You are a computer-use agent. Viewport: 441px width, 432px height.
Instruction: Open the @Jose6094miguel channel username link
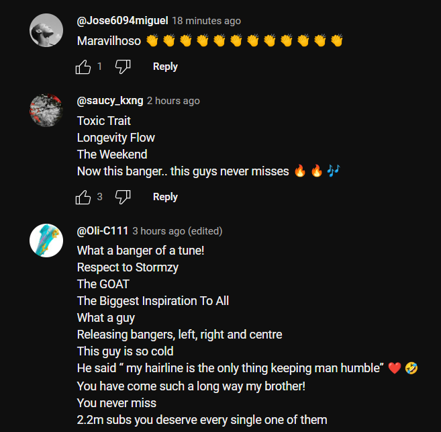(122, 21)
